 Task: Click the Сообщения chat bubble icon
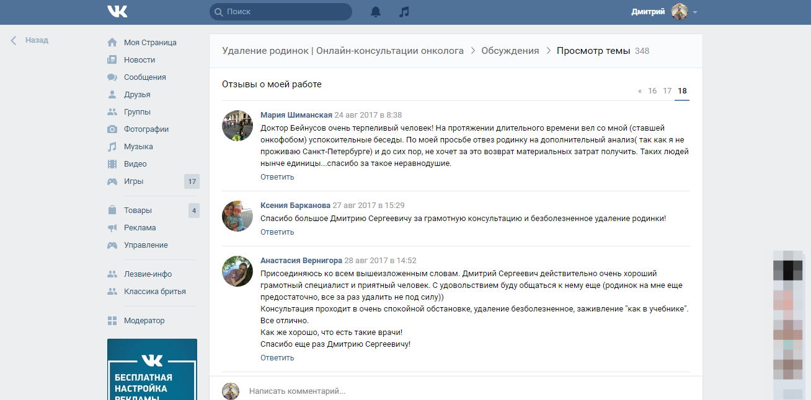point(112,77)
